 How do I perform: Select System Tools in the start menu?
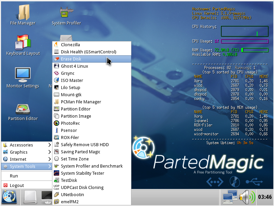27,166
